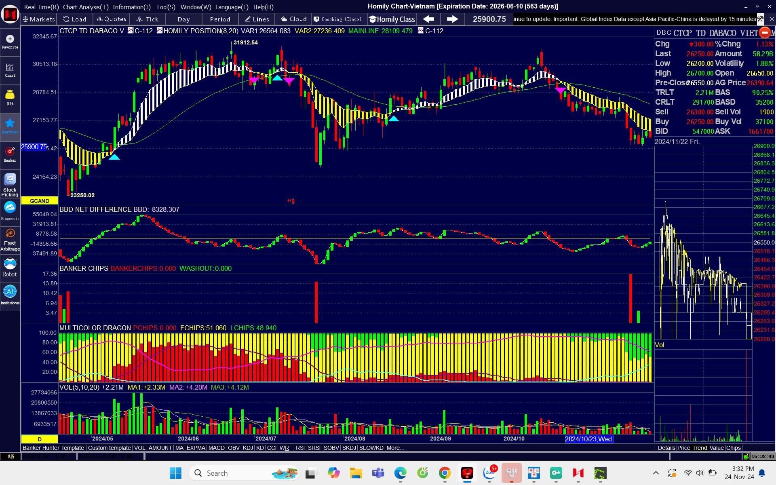Open the AI Institutional tool
Viewport: 776px width, 485px height.
[x=10, y=295]
